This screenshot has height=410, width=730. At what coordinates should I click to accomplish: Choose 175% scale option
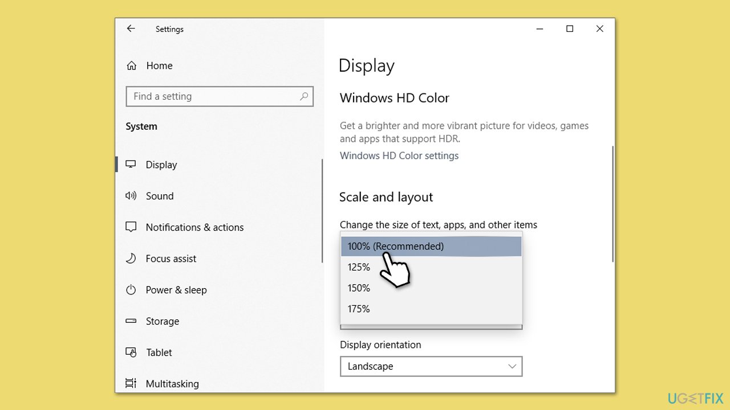pyautogui.click(x=431, y=309)
